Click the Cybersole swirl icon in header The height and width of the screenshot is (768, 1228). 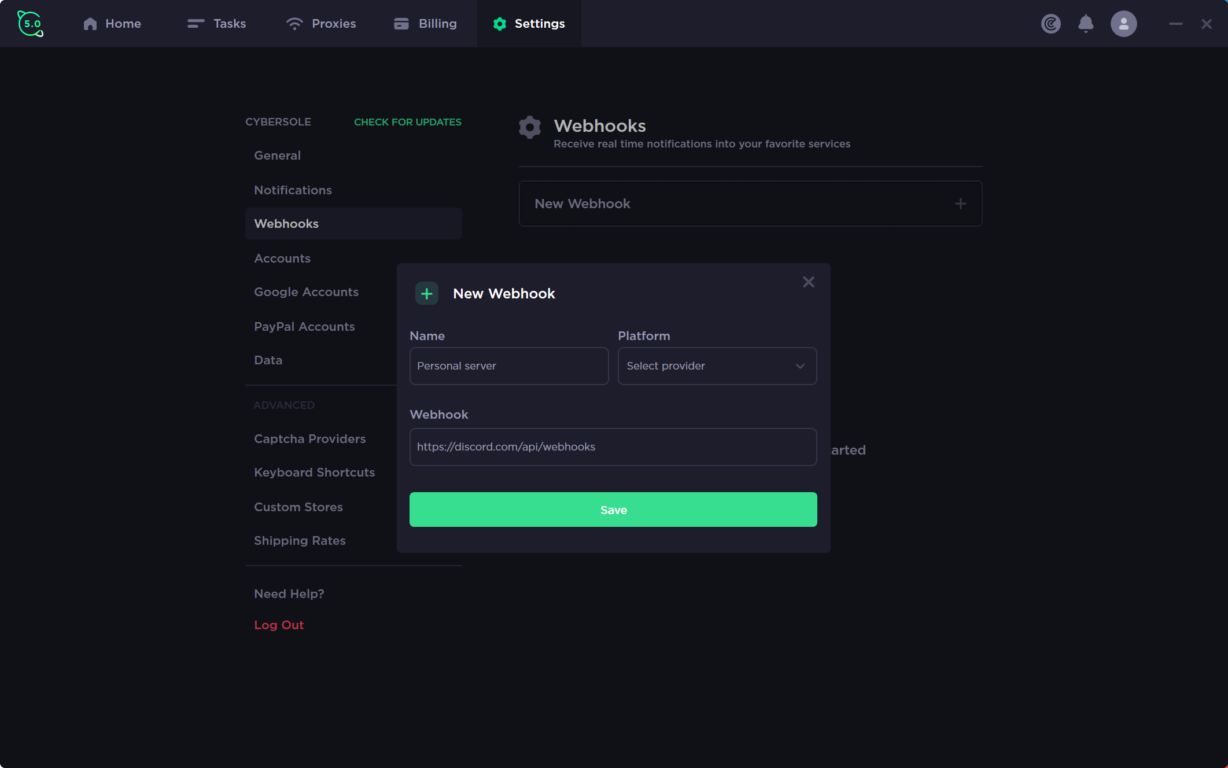1051,24
